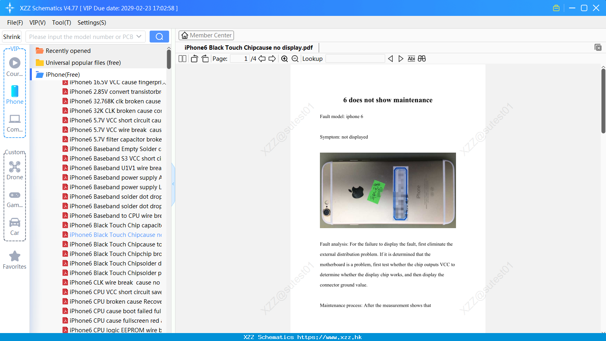The image size is (606, 341).
Task: Open iPhone6 2.85V convert transistor file
Action: pos(112,92)
